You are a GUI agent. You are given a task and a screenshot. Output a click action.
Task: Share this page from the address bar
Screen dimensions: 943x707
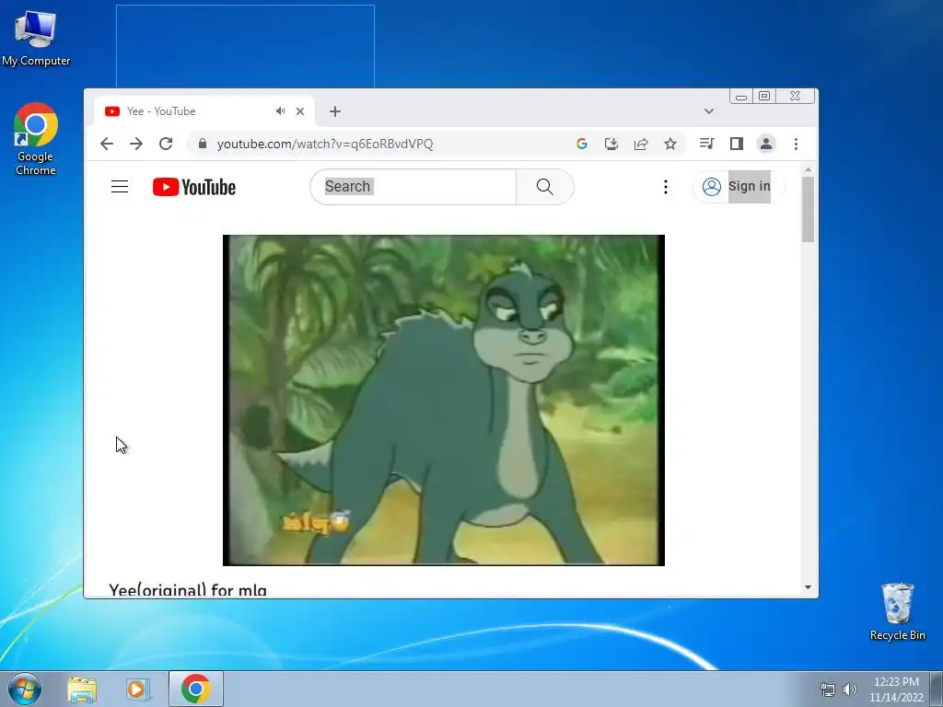tap(641, 144)
